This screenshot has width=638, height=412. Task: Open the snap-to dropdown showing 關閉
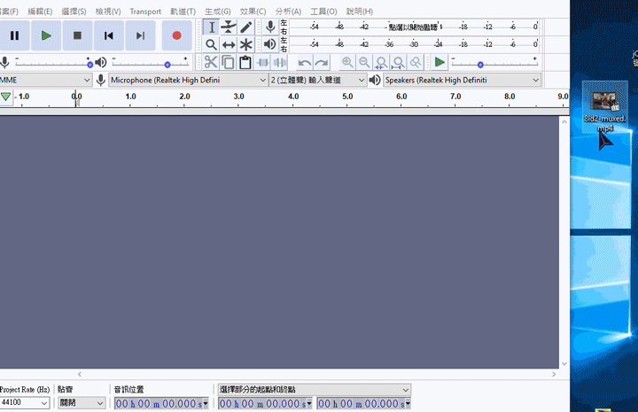coord(82,402)
